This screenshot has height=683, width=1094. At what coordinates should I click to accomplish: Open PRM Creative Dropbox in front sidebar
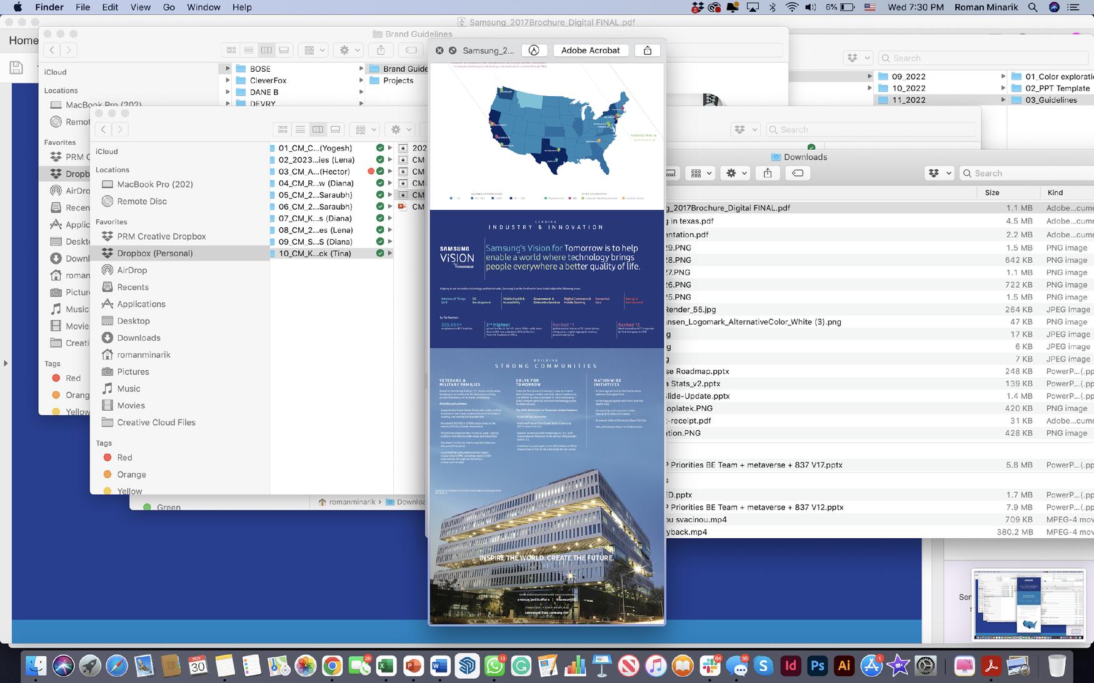[180, 236]
